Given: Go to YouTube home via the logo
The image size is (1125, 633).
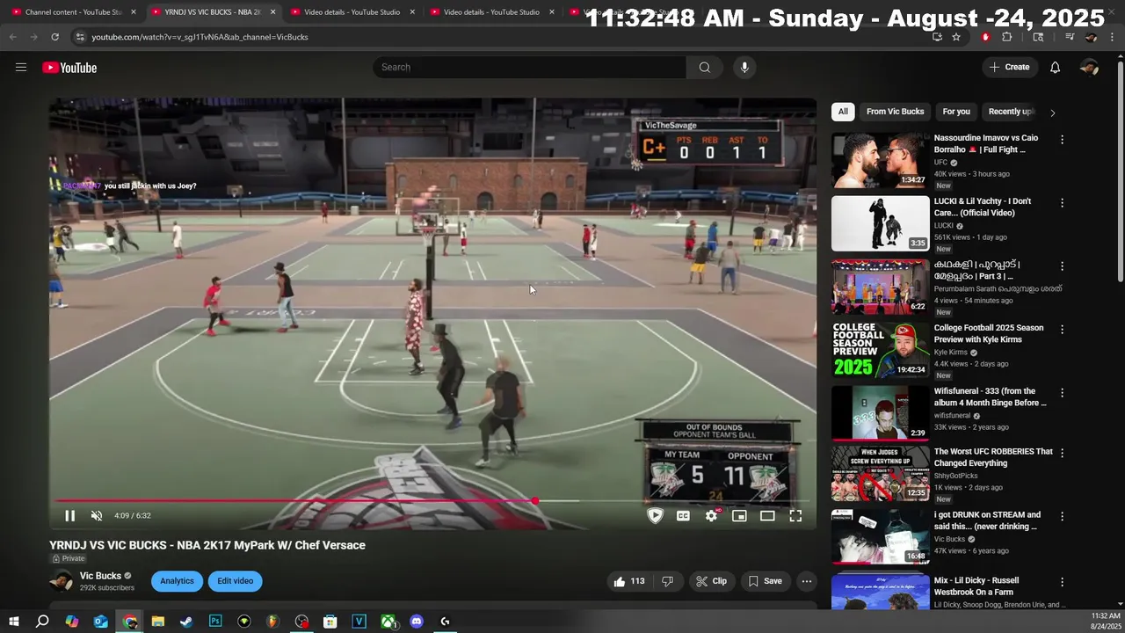Looking at the screenshot, I should click(69, 68).
